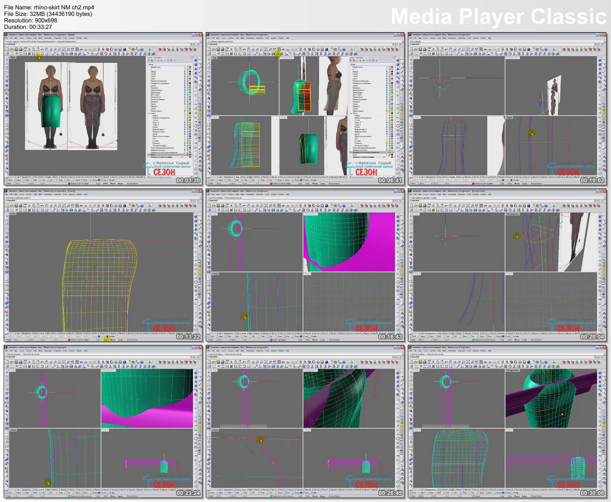Click Default layer color swatch in 00:03:20 frame

click(x=190, y=72)
